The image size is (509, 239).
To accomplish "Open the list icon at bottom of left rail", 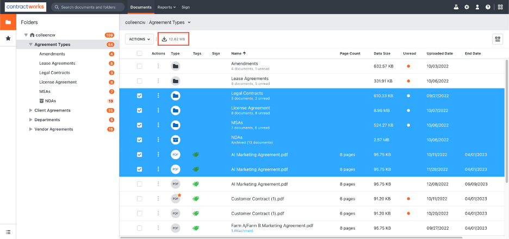I will click(8, 232).
